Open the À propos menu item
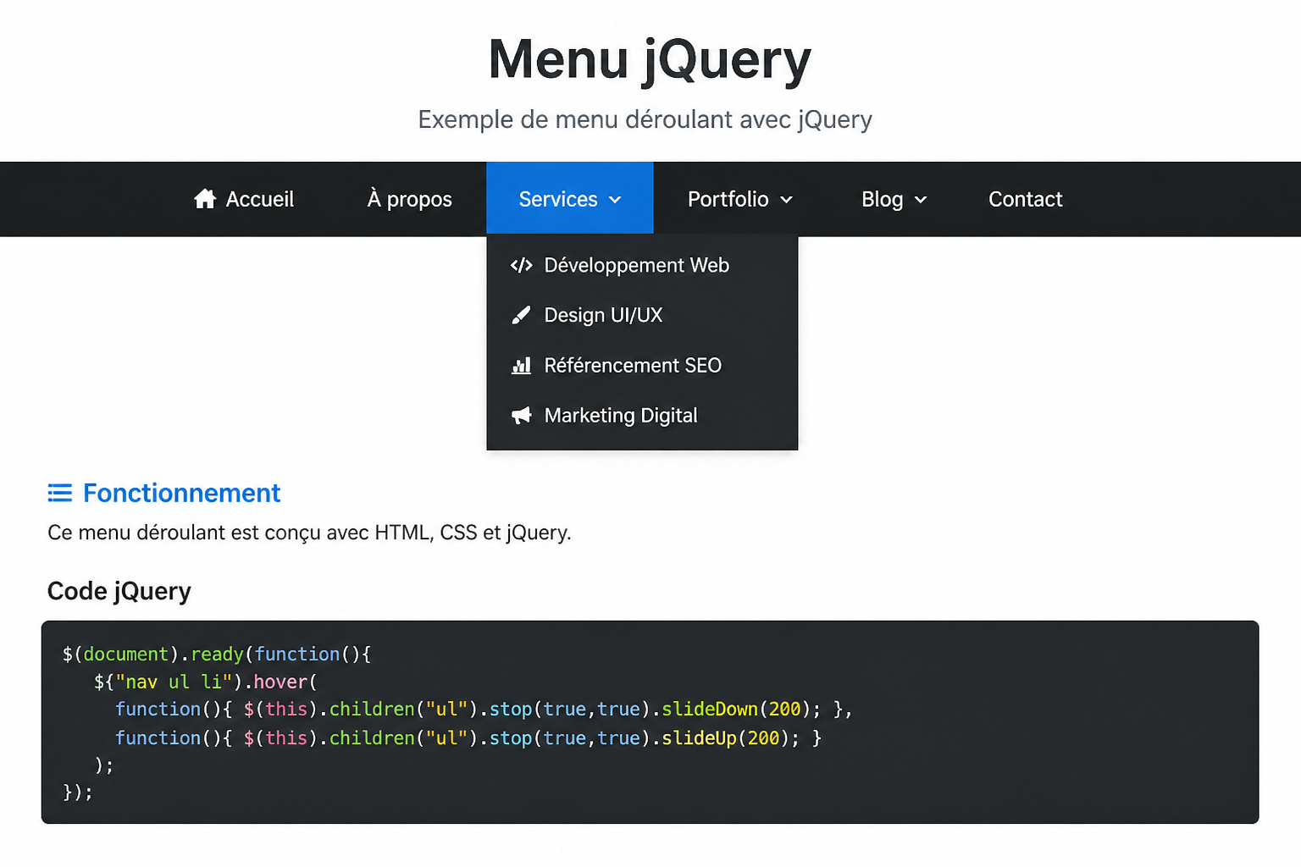 (409, 199)
